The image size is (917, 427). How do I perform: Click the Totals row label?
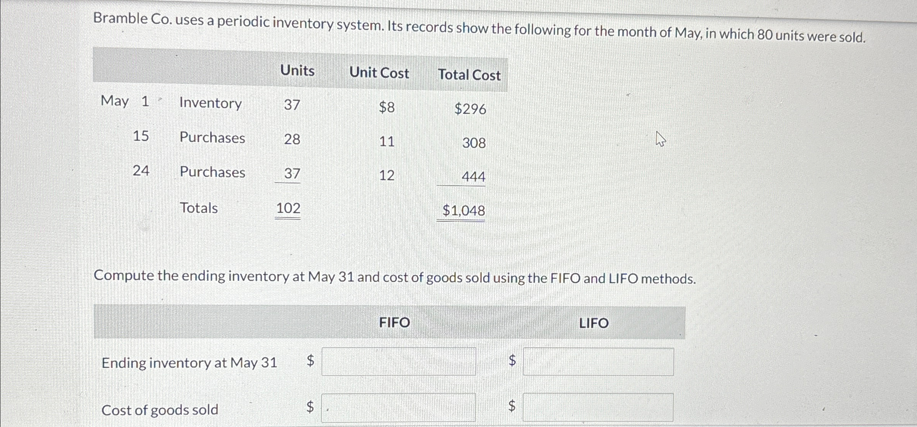coord(199,208)
